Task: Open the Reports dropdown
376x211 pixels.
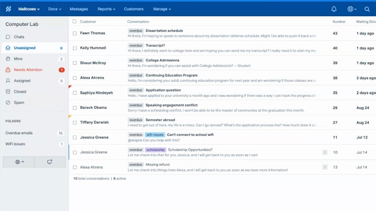Action: [x=106, y=9]
